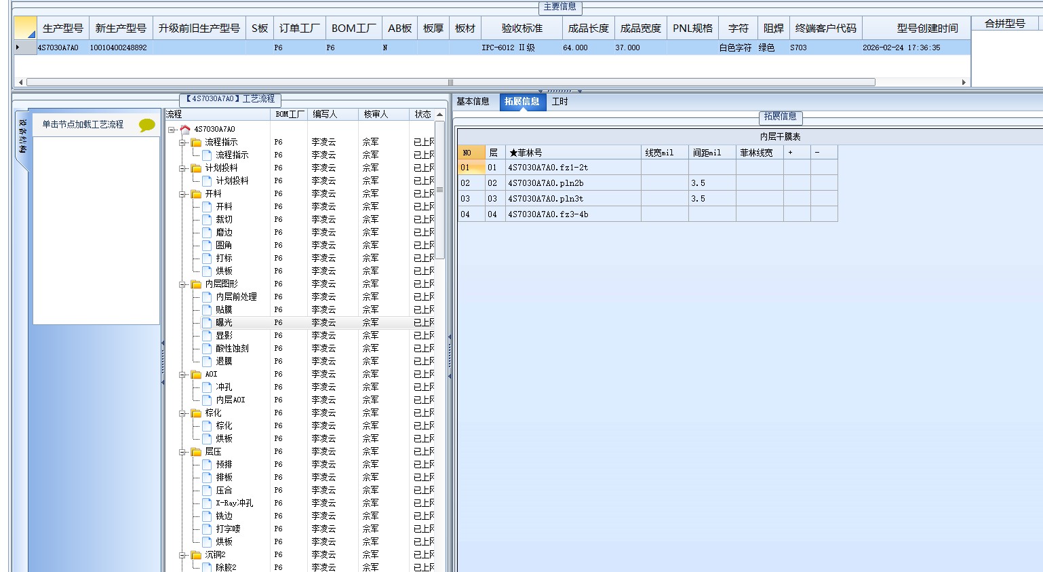This screenshot has width=1043, height=572.
Task: Click the IPC-6012 II级 cell
Action: pos(521,48)
